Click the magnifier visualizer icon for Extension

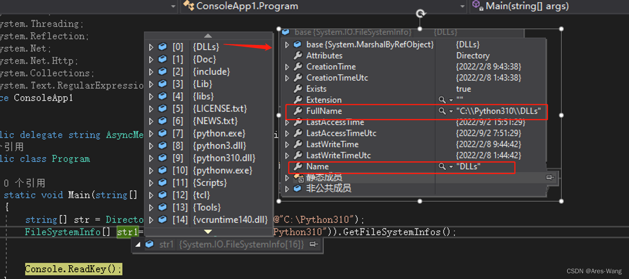(442, 100)
